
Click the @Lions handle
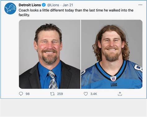[53, 5]
